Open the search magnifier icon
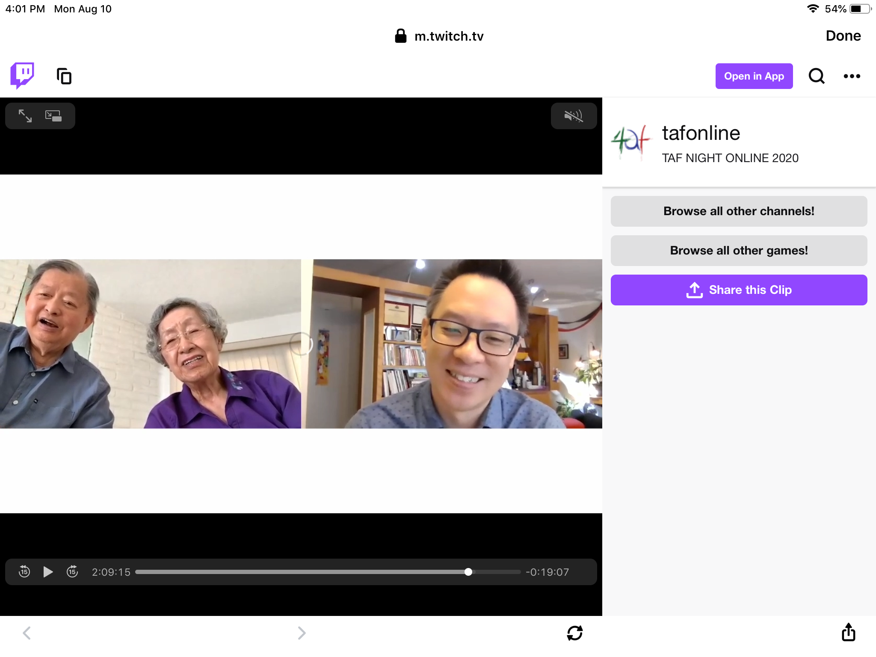The height and width of the screenshot is (657, 876). [816, 76]
